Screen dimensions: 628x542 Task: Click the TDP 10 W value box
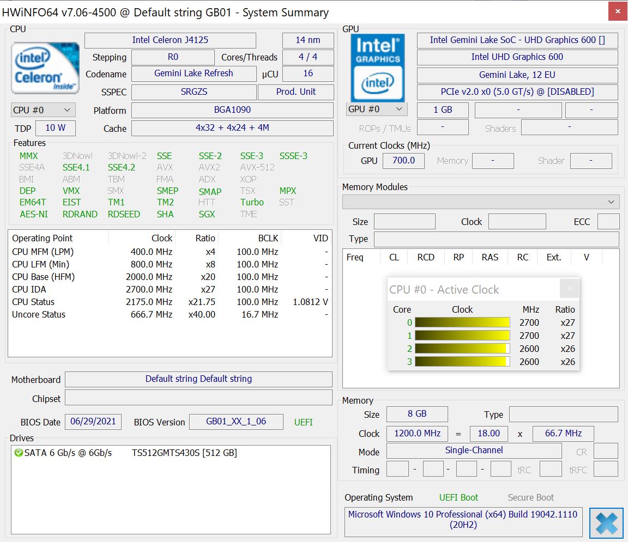(55, 128)
